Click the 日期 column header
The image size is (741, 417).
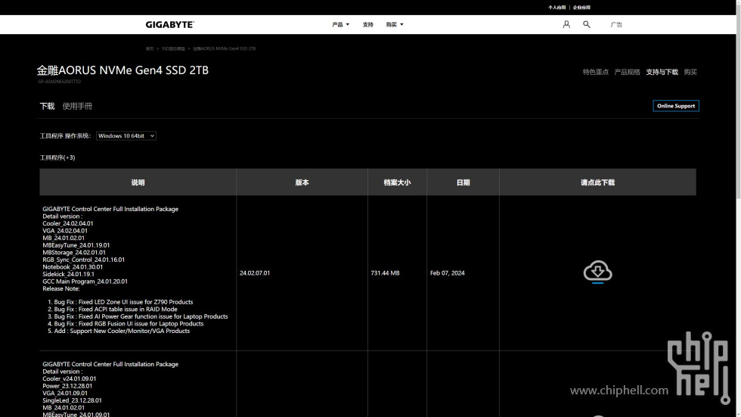[x=463, y=182]
